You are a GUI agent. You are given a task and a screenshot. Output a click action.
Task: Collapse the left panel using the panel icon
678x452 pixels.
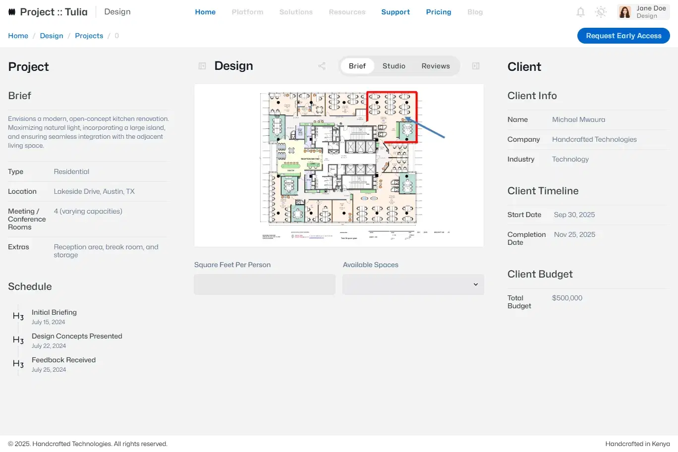202,65
